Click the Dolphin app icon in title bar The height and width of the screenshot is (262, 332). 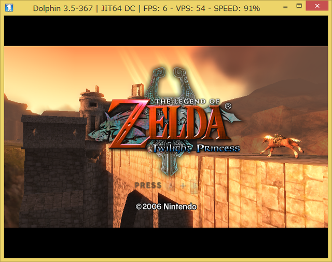(x=9, y=8)
